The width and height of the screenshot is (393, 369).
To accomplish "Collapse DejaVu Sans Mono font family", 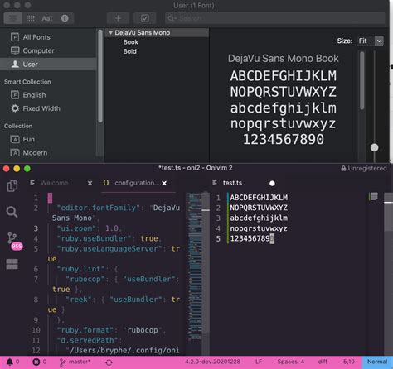I will pyautogui.click(x=110, y=32).
